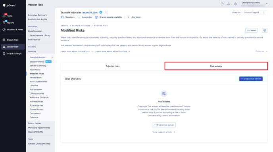Click the UpGuard logo

pos(9,6)
